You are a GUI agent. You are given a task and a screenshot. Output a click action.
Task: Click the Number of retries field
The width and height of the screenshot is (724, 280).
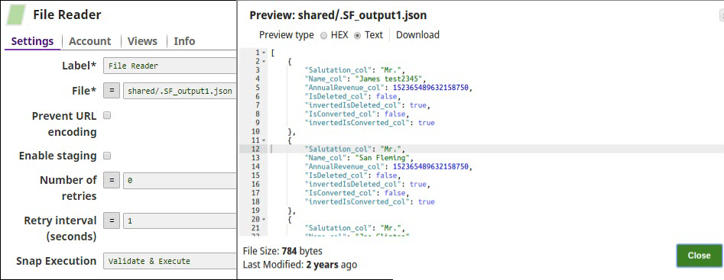(180, 181)
